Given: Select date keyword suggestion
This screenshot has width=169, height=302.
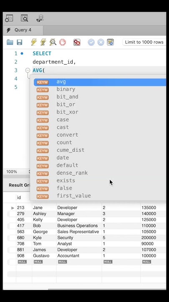Looking at the screenshot, I should pos(100,158).
